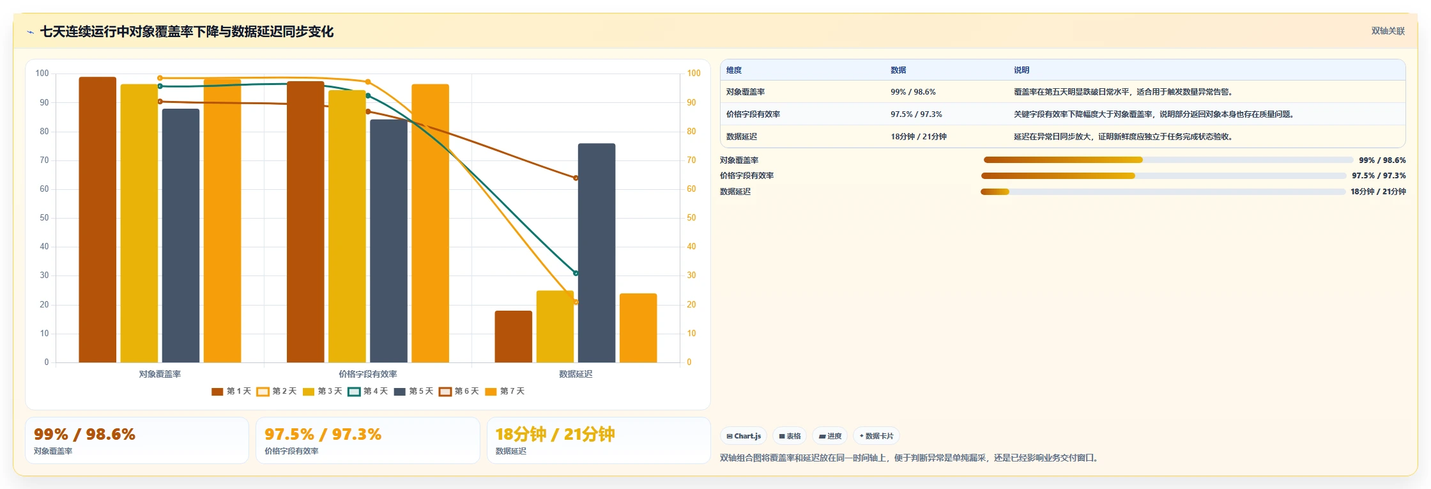Click the yellow 第3天 bar under 数据延迟
Viewport: 1431px width, 489px height.
555,327
